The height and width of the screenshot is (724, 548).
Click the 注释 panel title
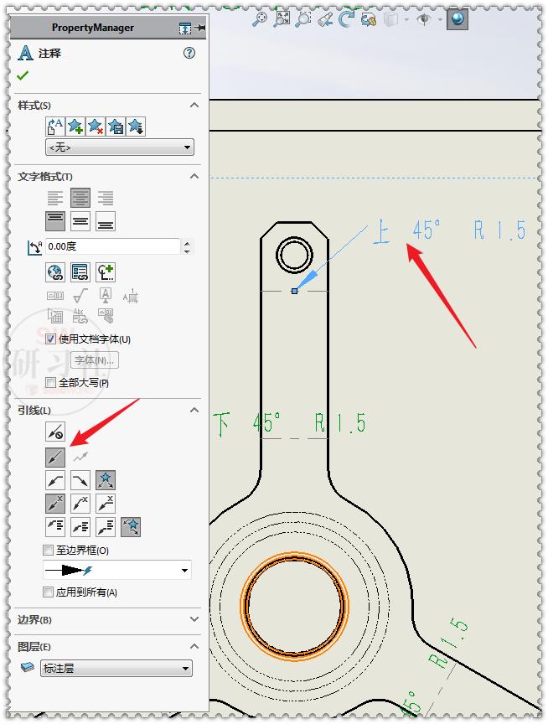[x=49, y=54]
